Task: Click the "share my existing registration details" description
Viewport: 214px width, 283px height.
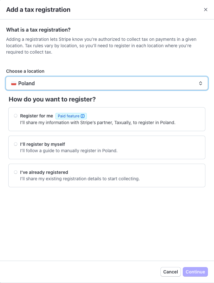Action: pyautogui.click(x=80, y=179)
